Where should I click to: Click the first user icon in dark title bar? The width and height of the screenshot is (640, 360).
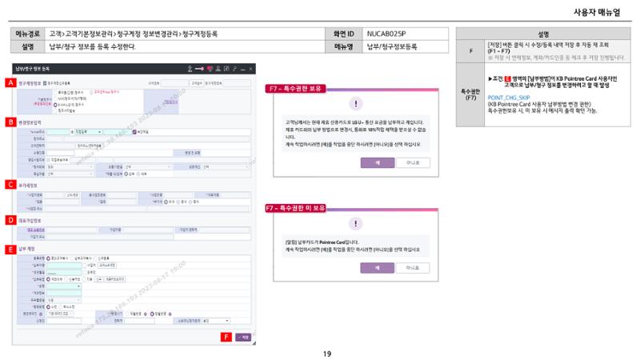[x=190, y=69]
